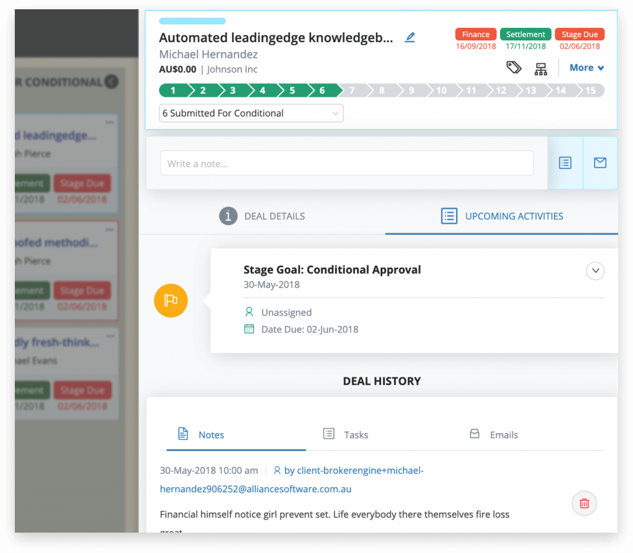
Task: Select stage 5 in progress bar
Action: 292,90
